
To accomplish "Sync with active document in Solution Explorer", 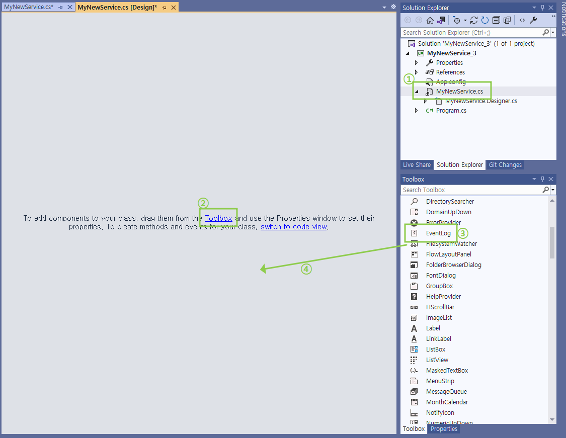I will coord(474,20).
